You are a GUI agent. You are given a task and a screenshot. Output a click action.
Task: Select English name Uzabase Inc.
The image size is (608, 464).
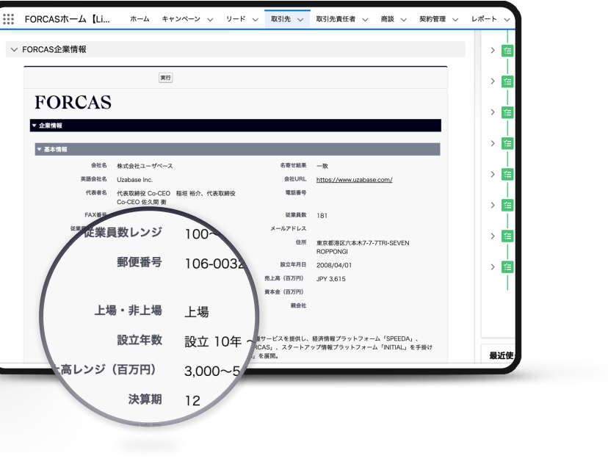pos(134,180)
